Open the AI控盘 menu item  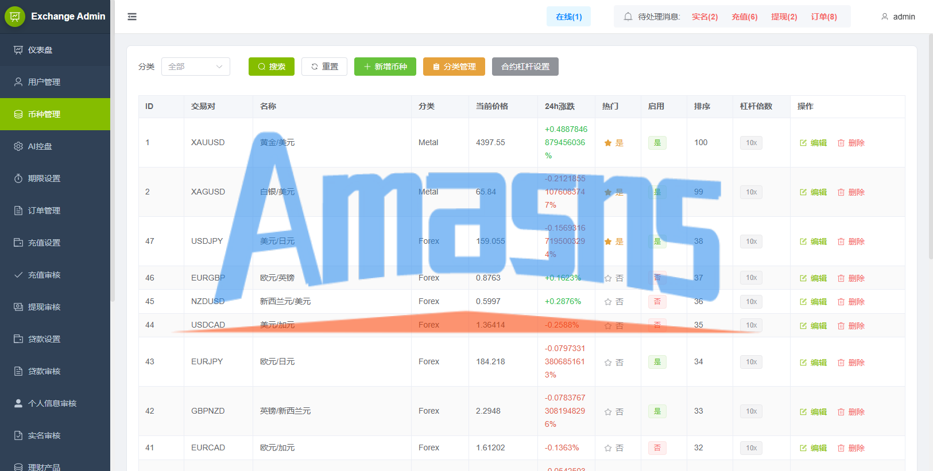[55, 146]
